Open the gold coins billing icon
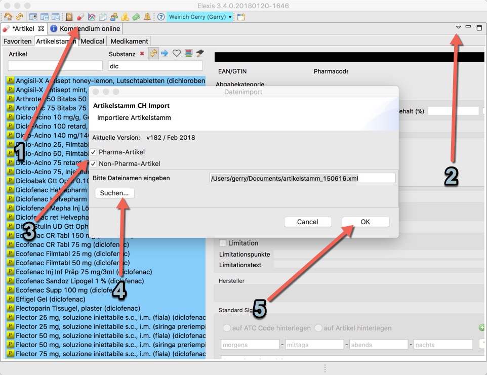 coord(125,17)
